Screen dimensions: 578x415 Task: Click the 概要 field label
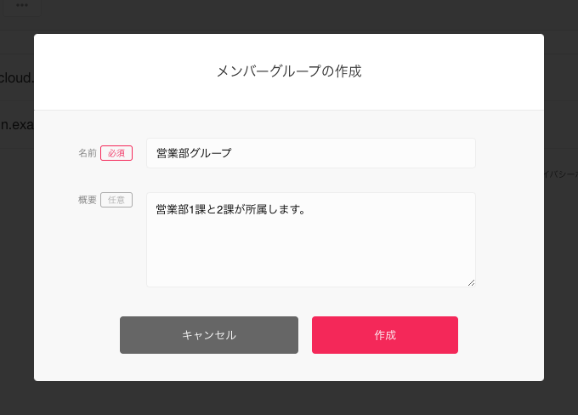coord(88,200)
